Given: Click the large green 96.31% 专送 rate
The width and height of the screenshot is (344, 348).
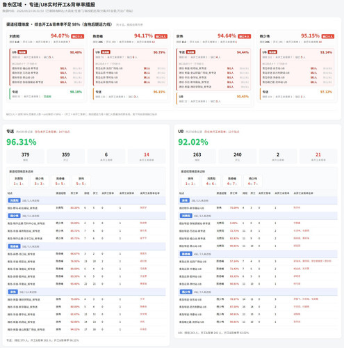Looking at the screenshot, I should click(x=22, y=142).
